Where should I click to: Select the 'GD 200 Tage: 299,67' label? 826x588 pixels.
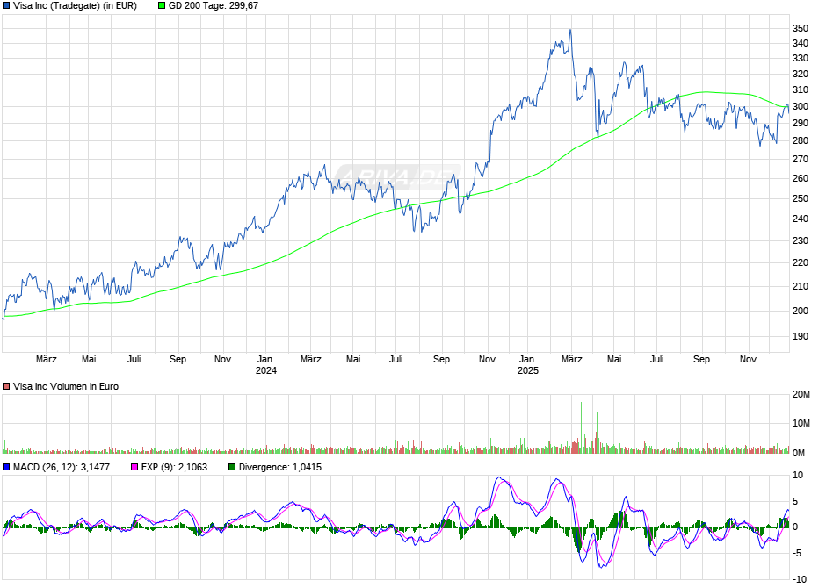click(x=214, y=6)
